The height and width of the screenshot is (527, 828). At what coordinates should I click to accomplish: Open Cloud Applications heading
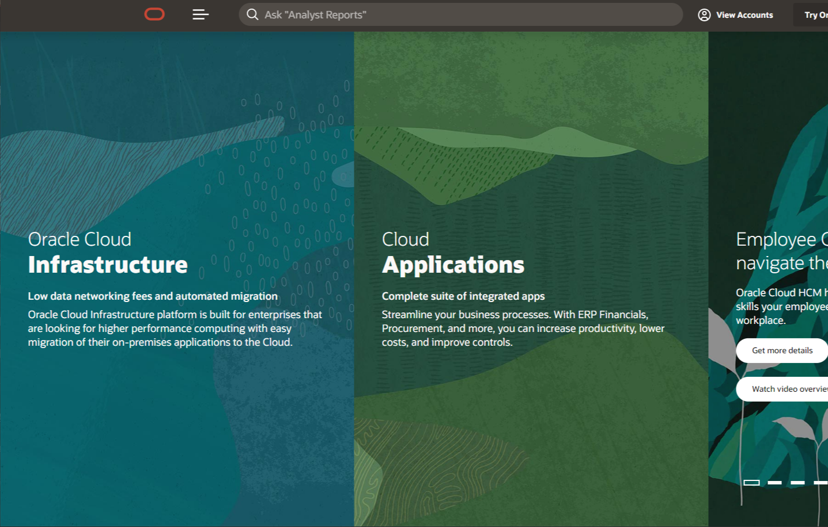tap(453, 253)
